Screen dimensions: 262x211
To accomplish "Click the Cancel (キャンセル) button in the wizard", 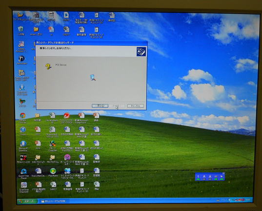I will [x=135, y=106].
